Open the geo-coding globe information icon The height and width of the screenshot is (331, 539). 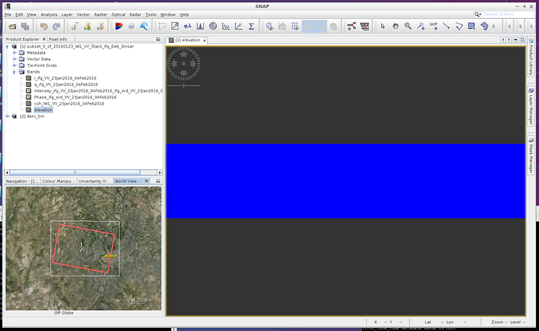[x=213, y=26]
